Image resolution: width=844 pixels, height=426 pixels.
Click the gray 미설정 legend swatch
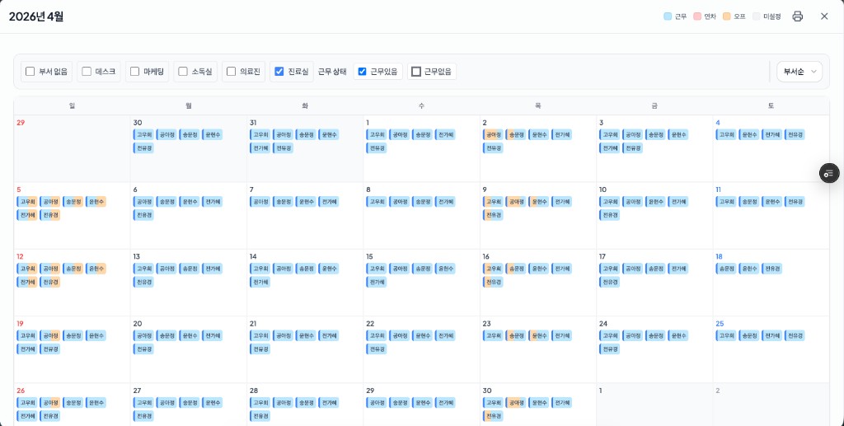click(757, 16)
